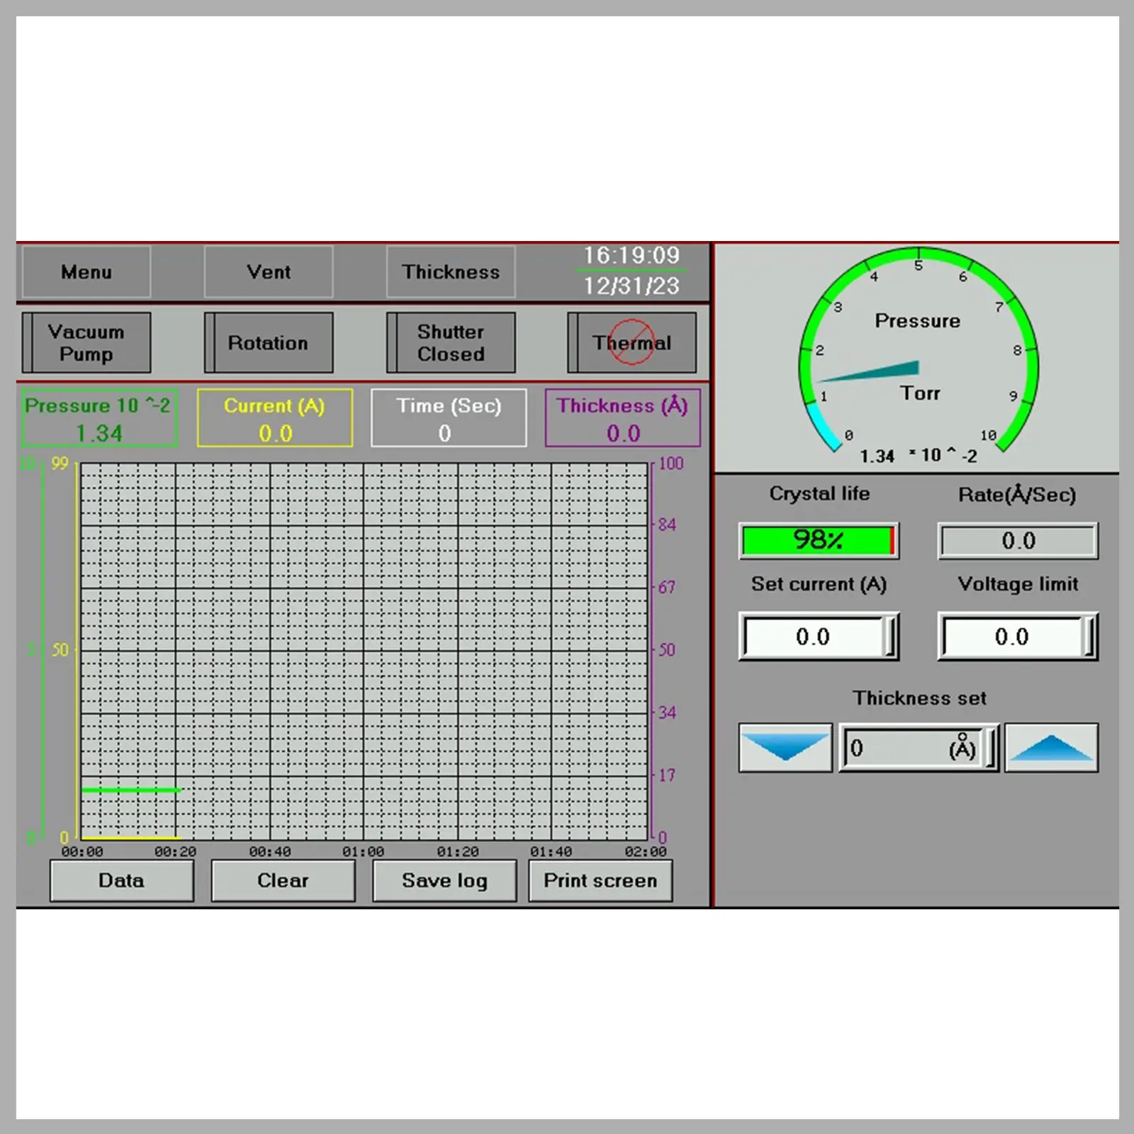
Task: Click the 1.34 * 10 ^ -2 gauge reading
Action: (x=919, y=456)
